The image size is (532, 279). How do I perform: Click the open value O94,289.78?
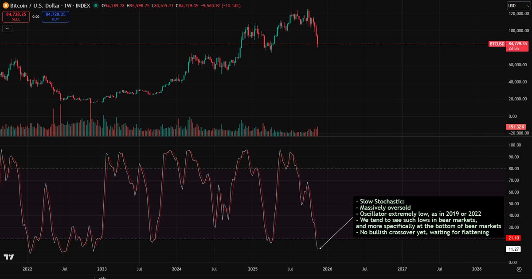[113, 5]
